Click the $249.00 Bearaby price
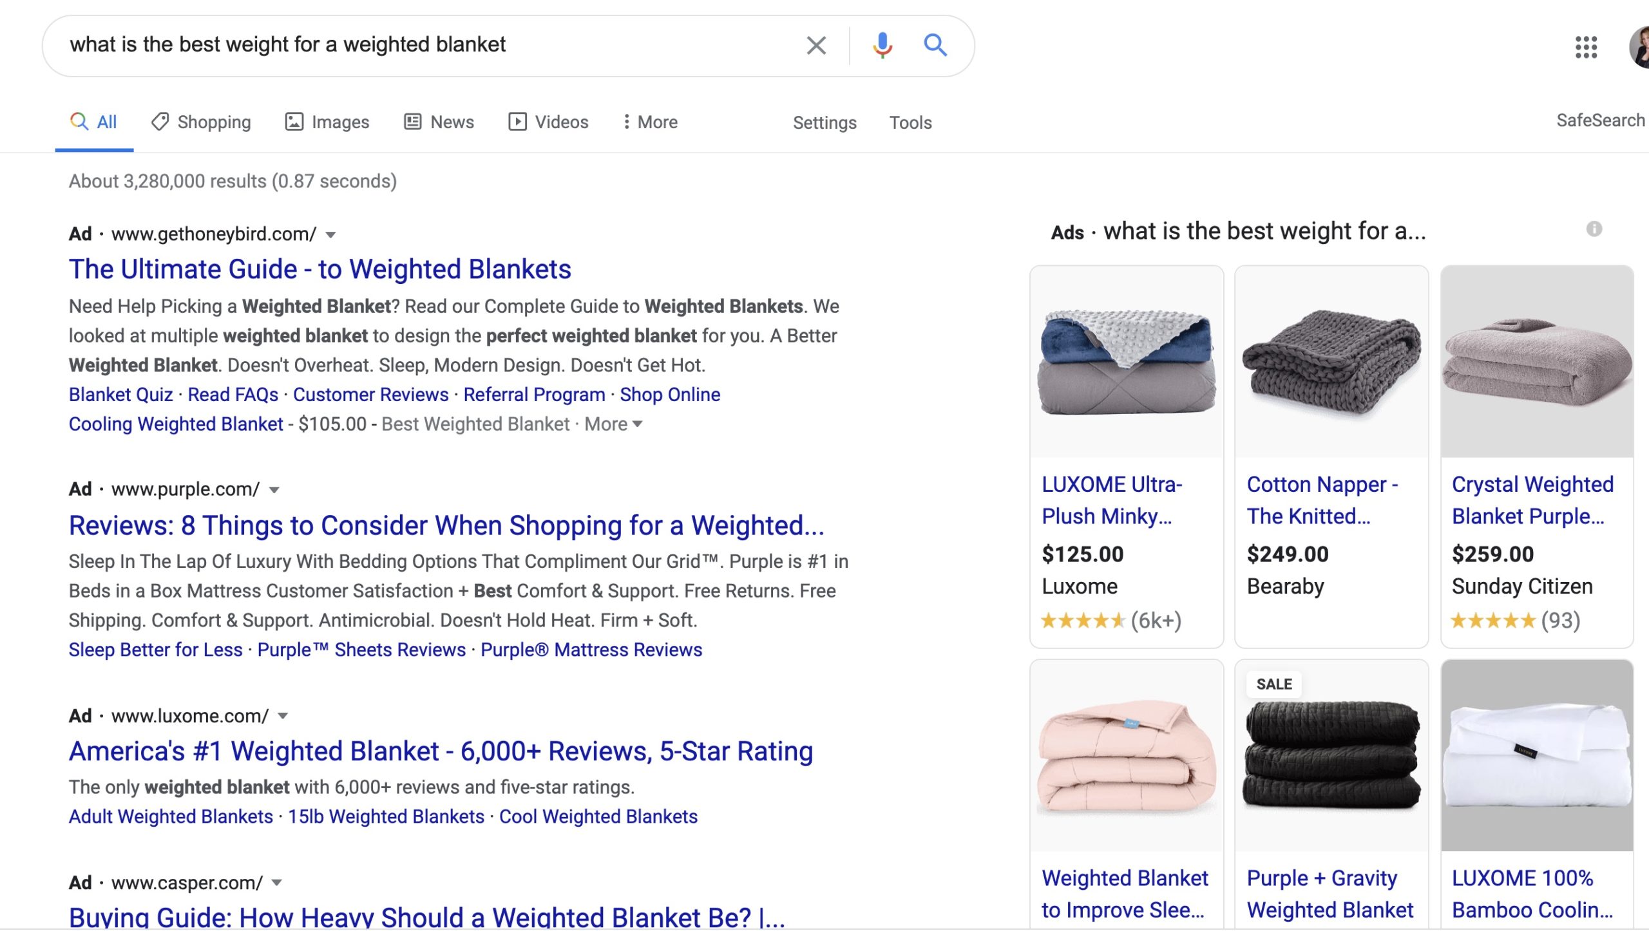Screen dimensions: 1649x931 coord(1288,554)
